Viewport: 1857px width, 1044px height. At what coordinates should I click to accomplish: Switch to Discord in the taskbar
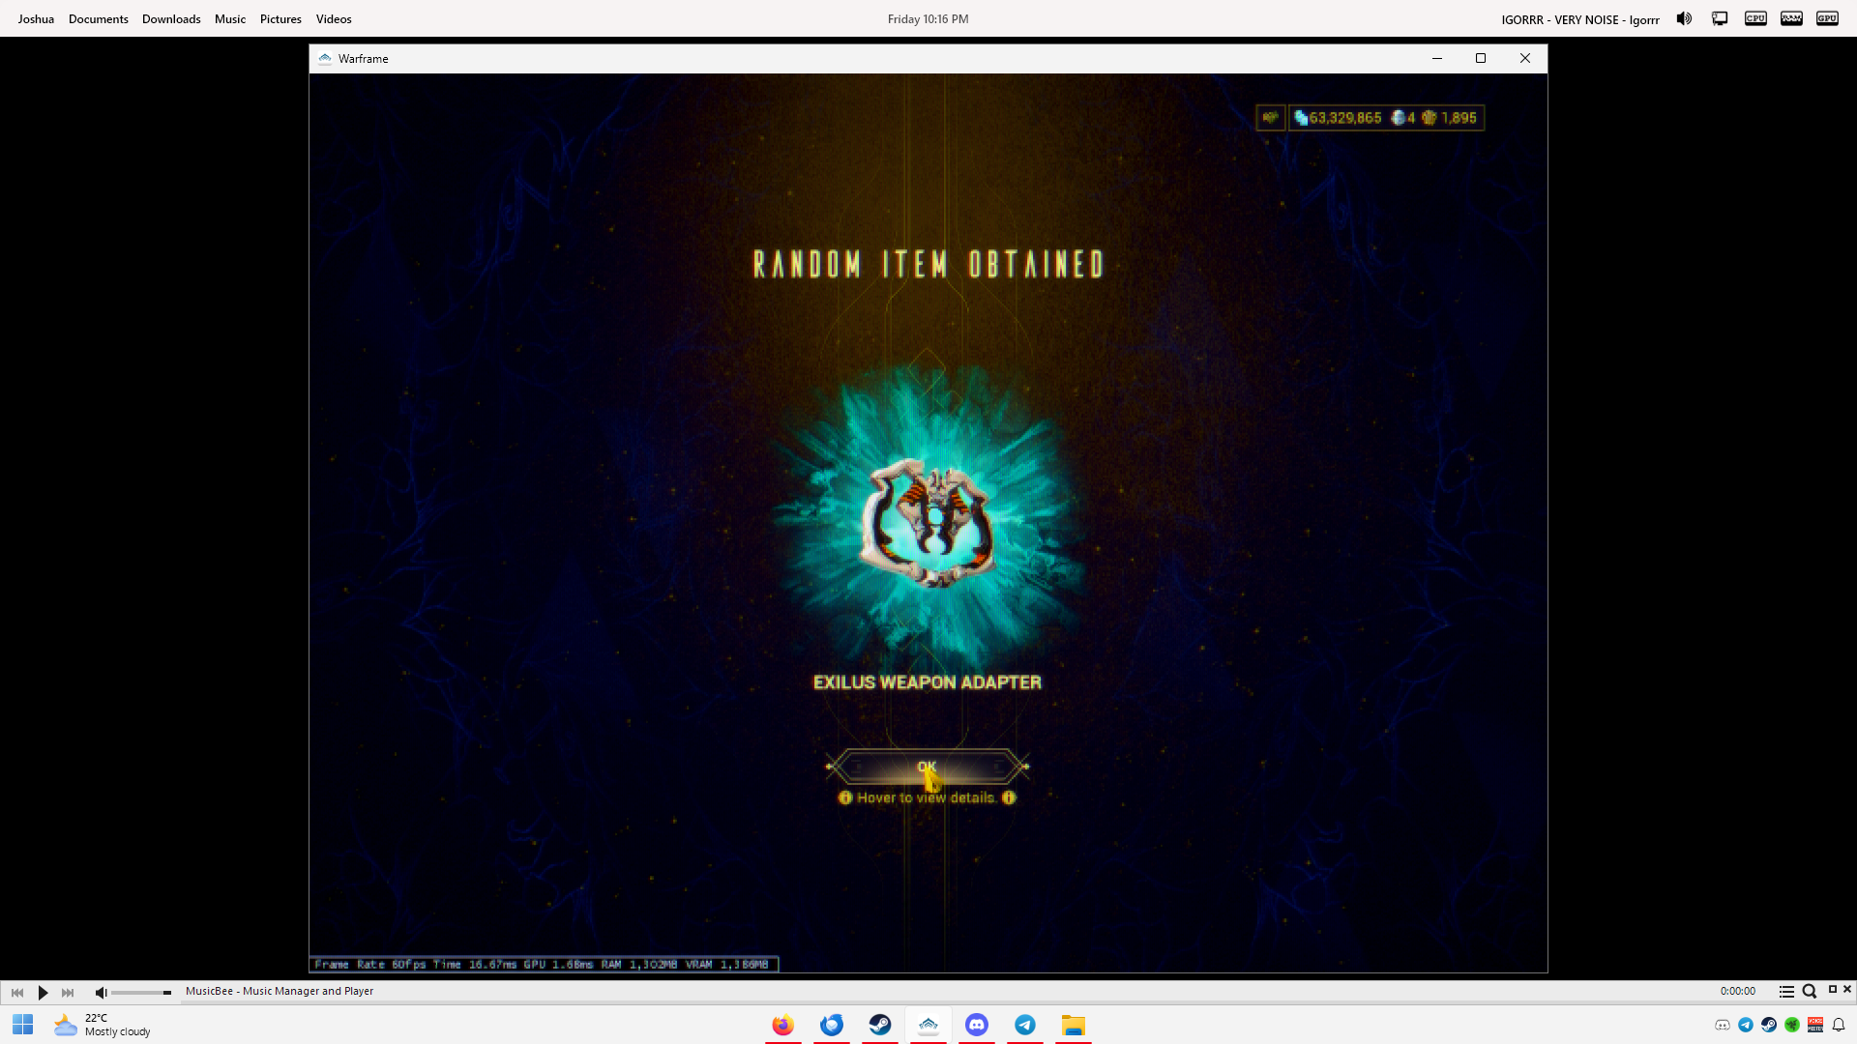977,1025
